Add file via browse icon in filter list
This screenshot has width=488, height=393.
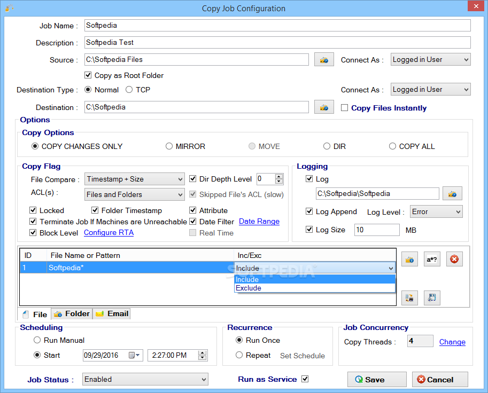(x=409, y=259)
